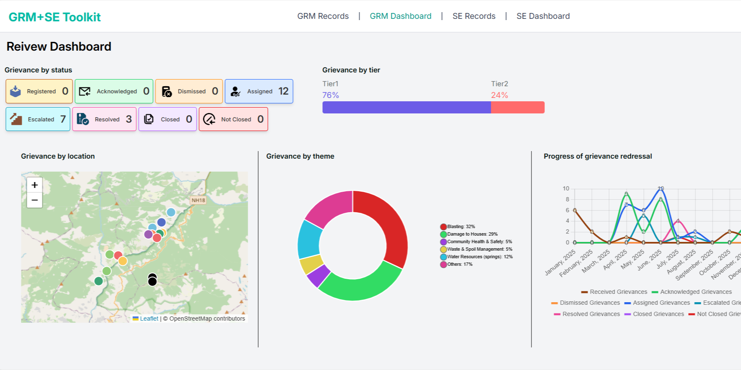Click the Acknowledged envelope icon
The height and width of the screenshot is (370, 741).
pyautogui.click(x=85, y=91)
